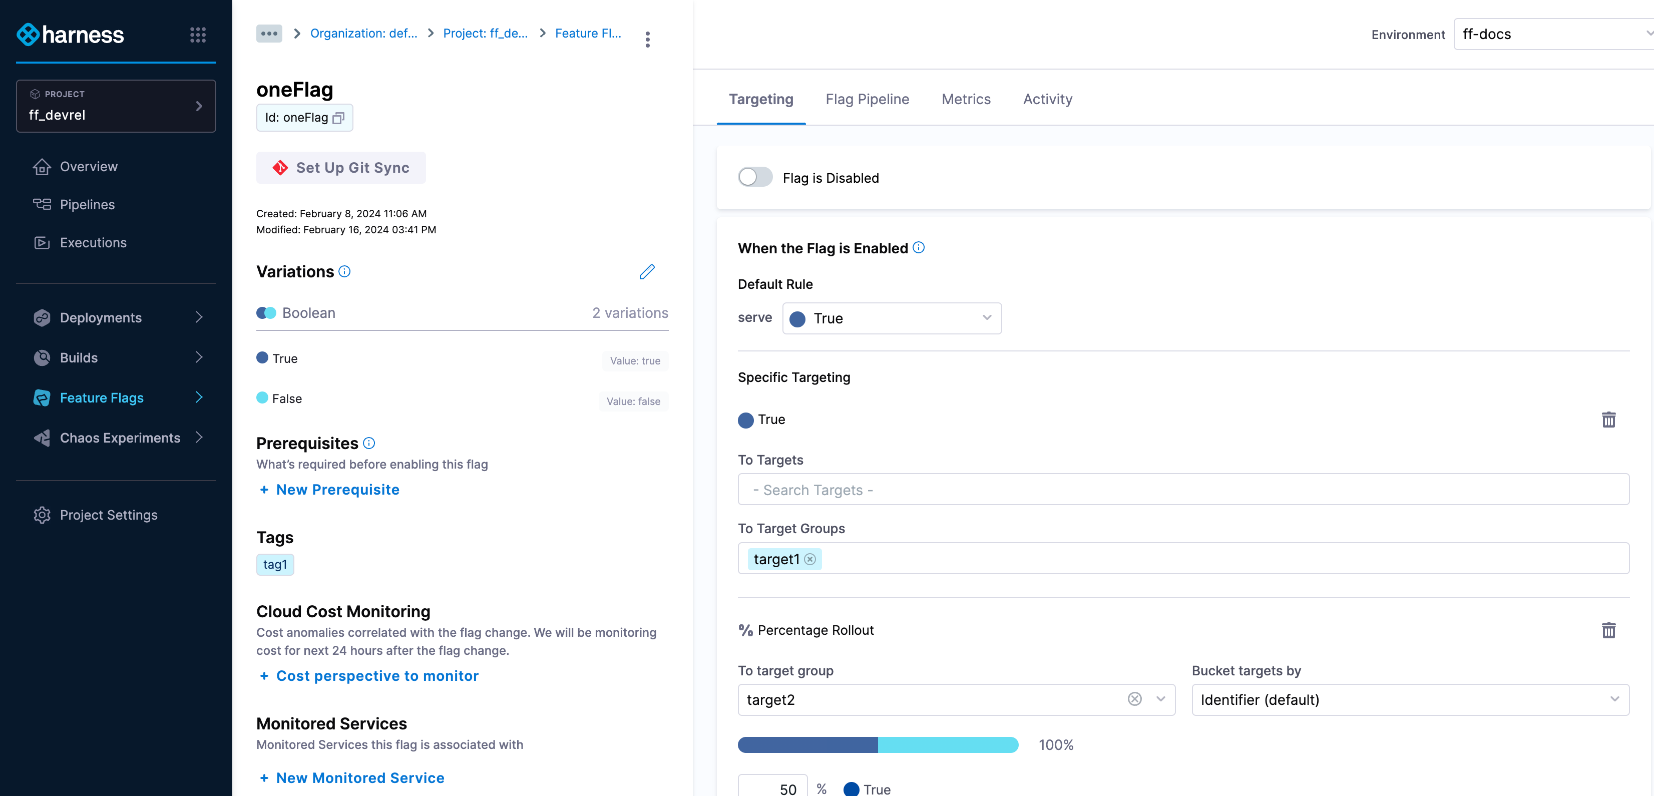
Task: Change the Default Rule serve dropdown
Action: click(x=891, y=318)
